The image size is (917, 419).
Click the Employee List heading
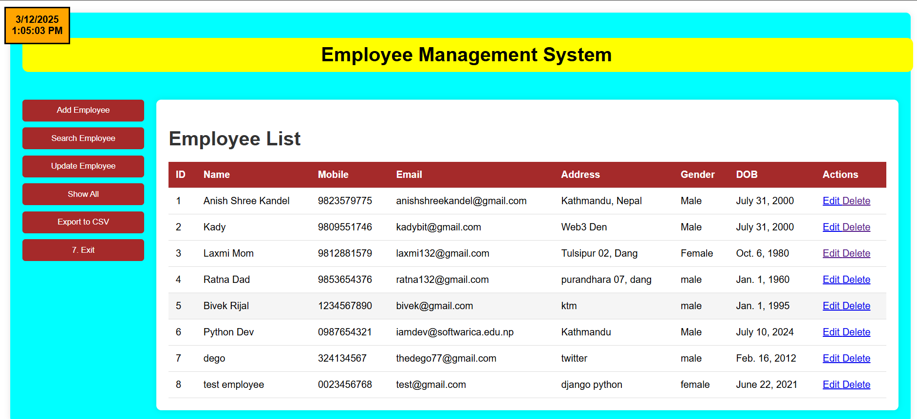(235, 139)
